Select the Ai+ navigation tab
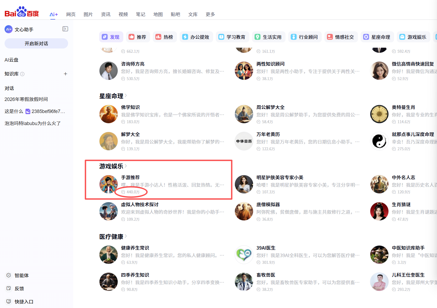The height and width of the screenshot is (308, 437). [53, 14]
